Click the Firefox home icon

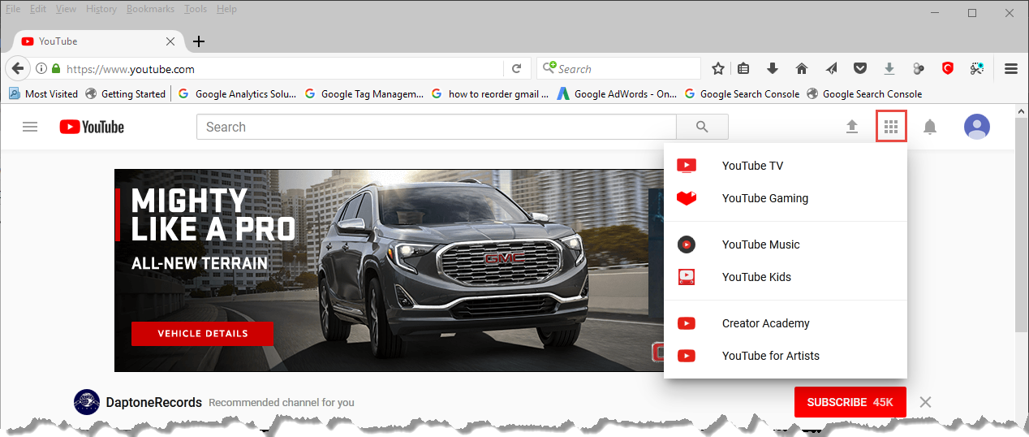click(x=802, y=69)
